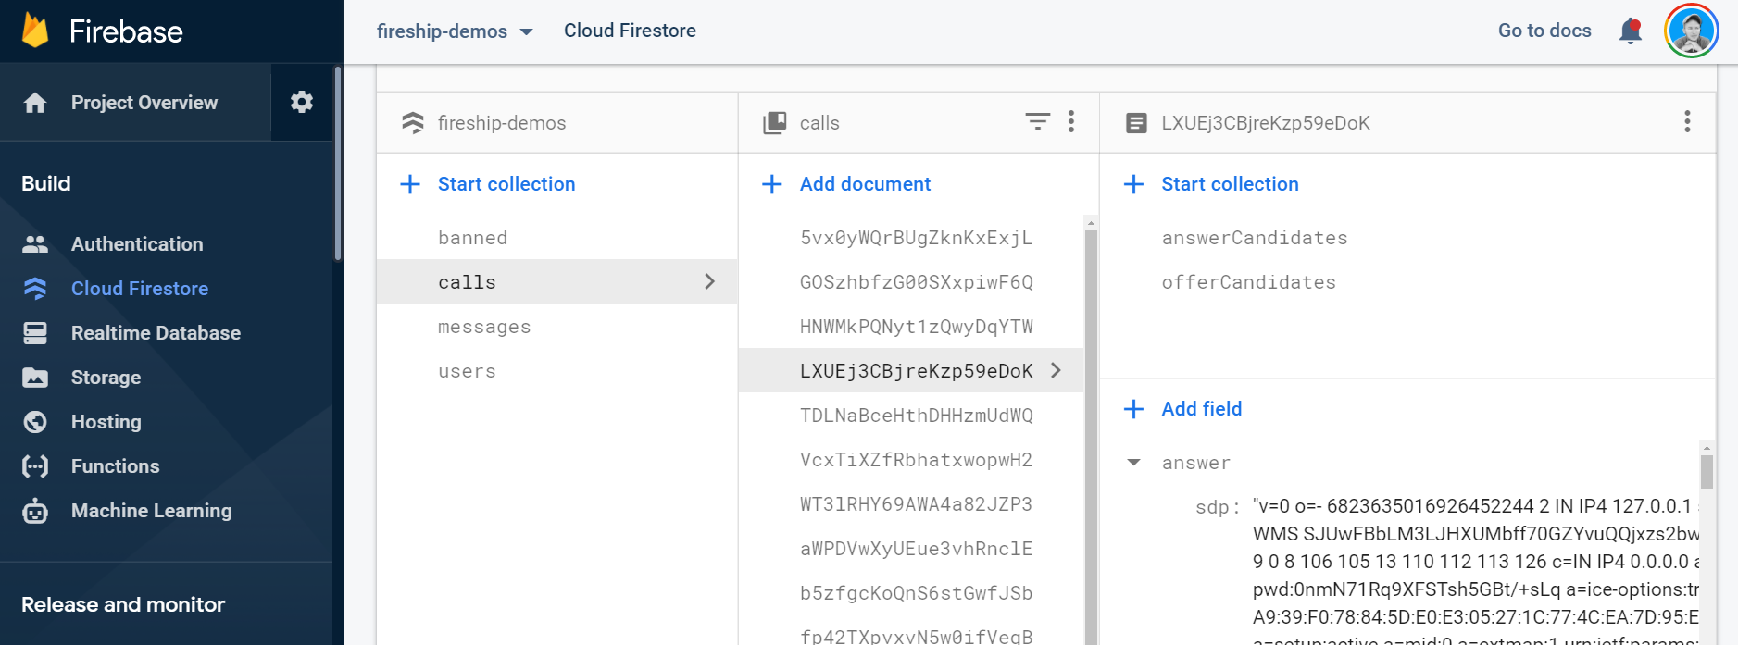Open the user account avatar

click(x=1691, y=31)
